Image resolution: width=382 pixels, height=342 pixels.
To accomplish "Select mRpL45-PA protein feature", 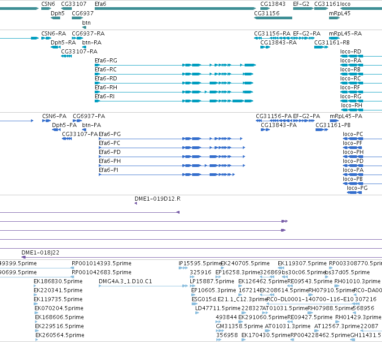I will (x=334, y=121).
